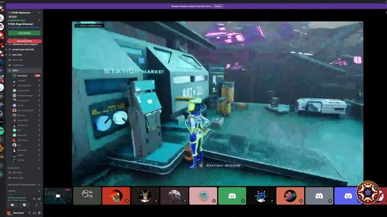
Task: Open the mute microphone icon in the user panel
Action: coord(30,213)
